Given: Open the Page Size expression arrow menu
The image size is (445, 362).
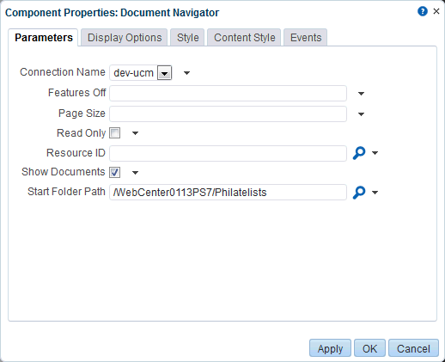Looking at the screenshot, I should [361, 114].
